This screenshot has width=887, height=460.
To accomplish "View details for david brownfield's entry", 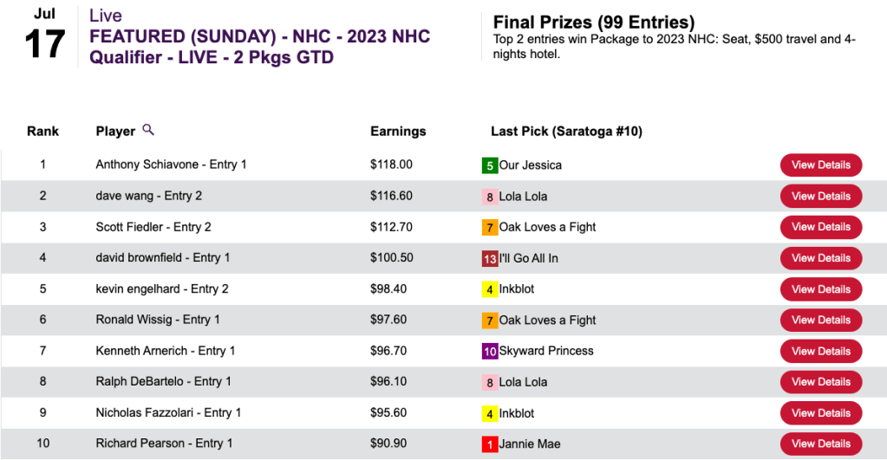I will [x=820, y=258].
